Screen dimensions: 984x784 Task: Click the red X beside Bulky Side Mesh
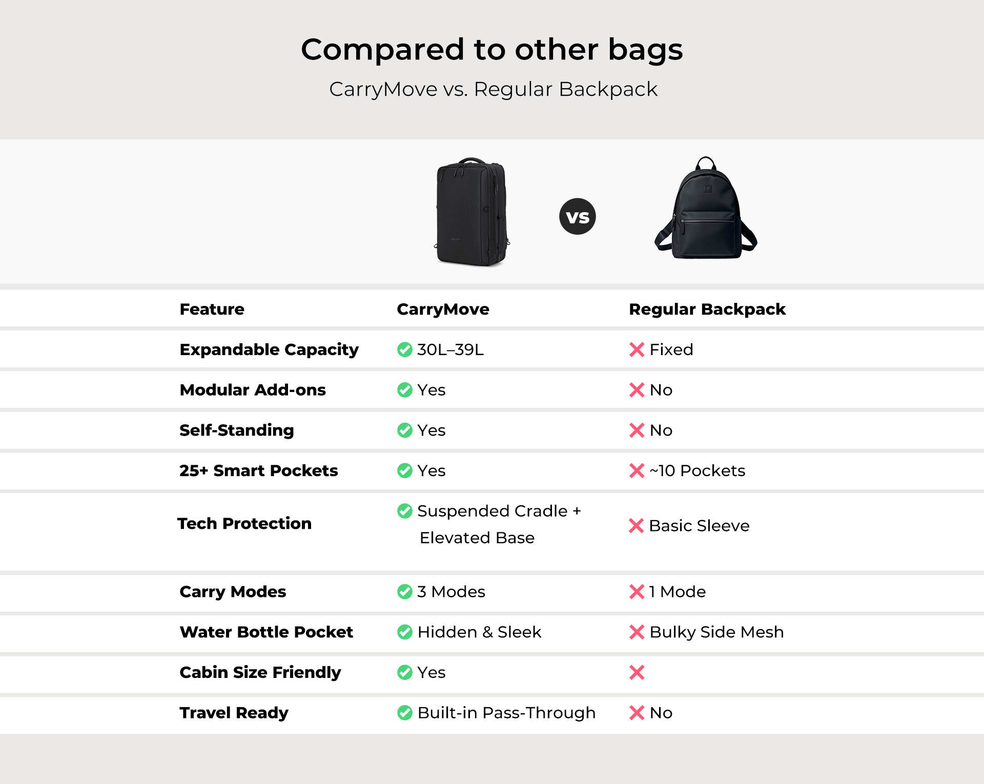coord(637,632)
